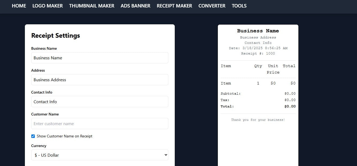Click bold Total label above thank-you line
The height and width of the screenshot is (166, 357).
coord(227,106)
